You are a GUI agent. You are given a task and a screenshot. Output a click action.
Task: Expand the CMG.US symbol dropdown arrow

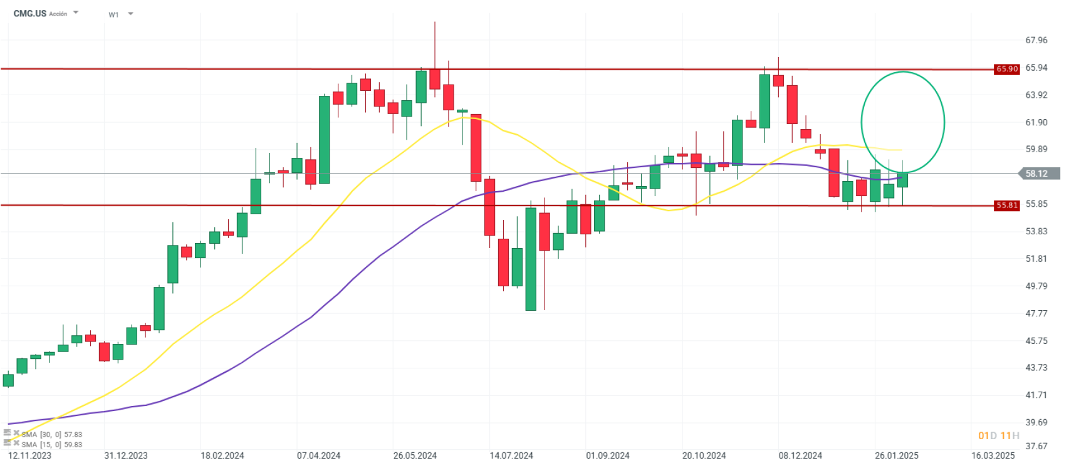click(x=76, y=13)
